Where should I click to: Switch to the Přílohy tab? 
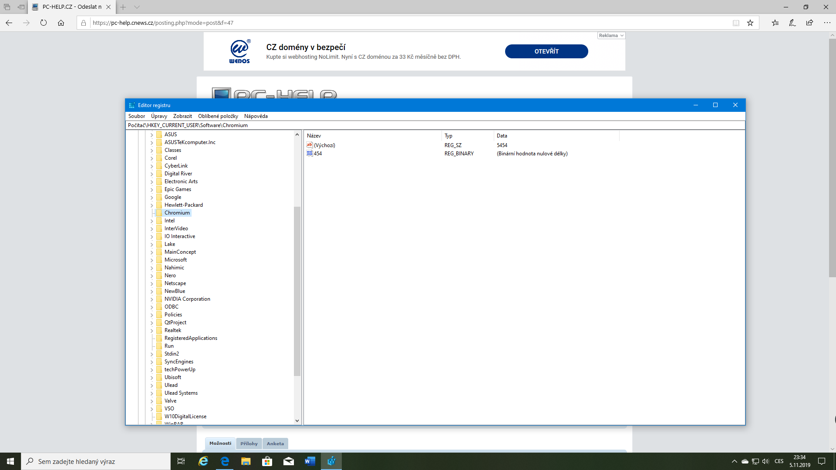[x=249, y=443]
